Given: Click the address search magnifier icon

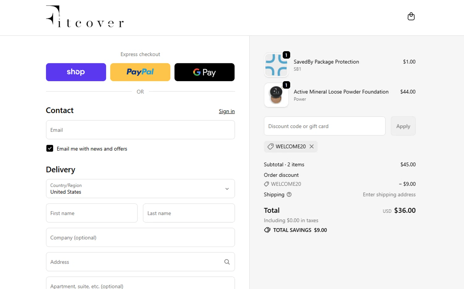Looking at the screenshot, I should pos(227,262).
